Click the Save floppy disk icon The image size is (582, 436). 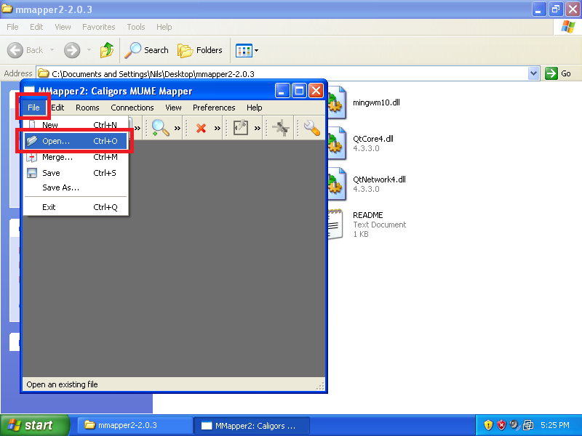point(32,173)
